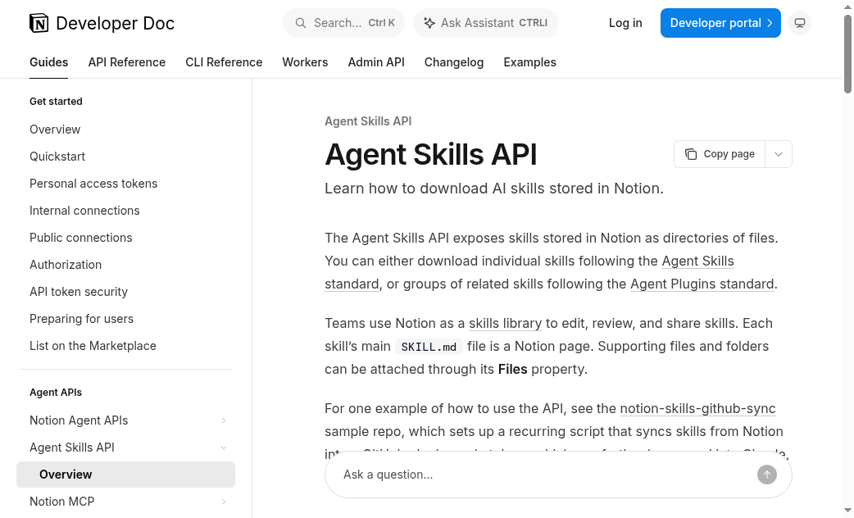Click the Notion logo icon
854x518 pixels.
coord(39,23)
